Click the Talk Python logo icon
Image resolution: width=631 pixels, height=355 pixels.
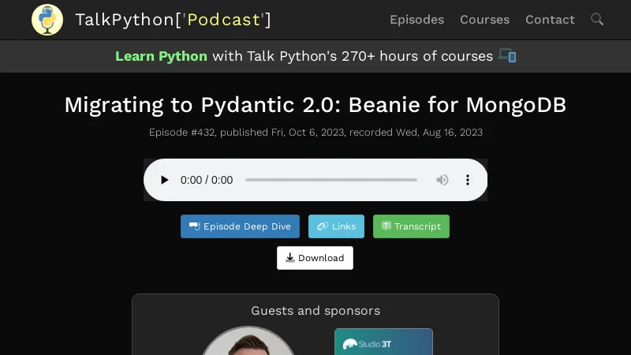click(x=47, y=20)
